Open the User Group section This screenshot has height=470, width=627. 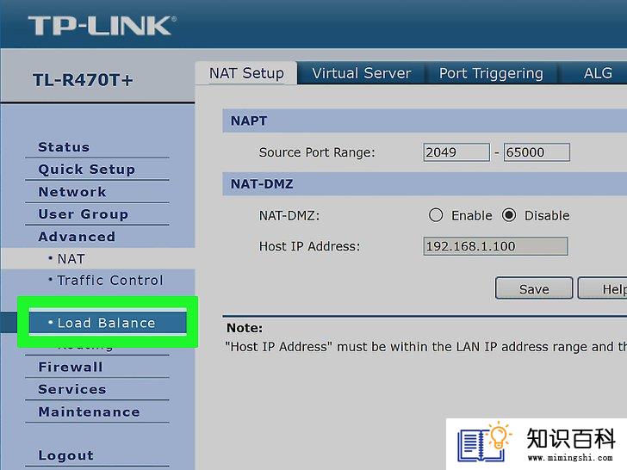pyautogui.click(x=84, y=214)
